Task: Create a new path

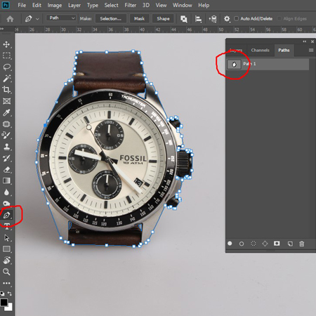Action: pyautogui.click(x=290, y=244)
